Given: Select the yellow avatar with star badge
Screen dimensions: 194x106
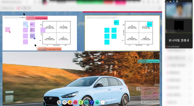Looking at the screenshot, I should (x=70, y=102).
